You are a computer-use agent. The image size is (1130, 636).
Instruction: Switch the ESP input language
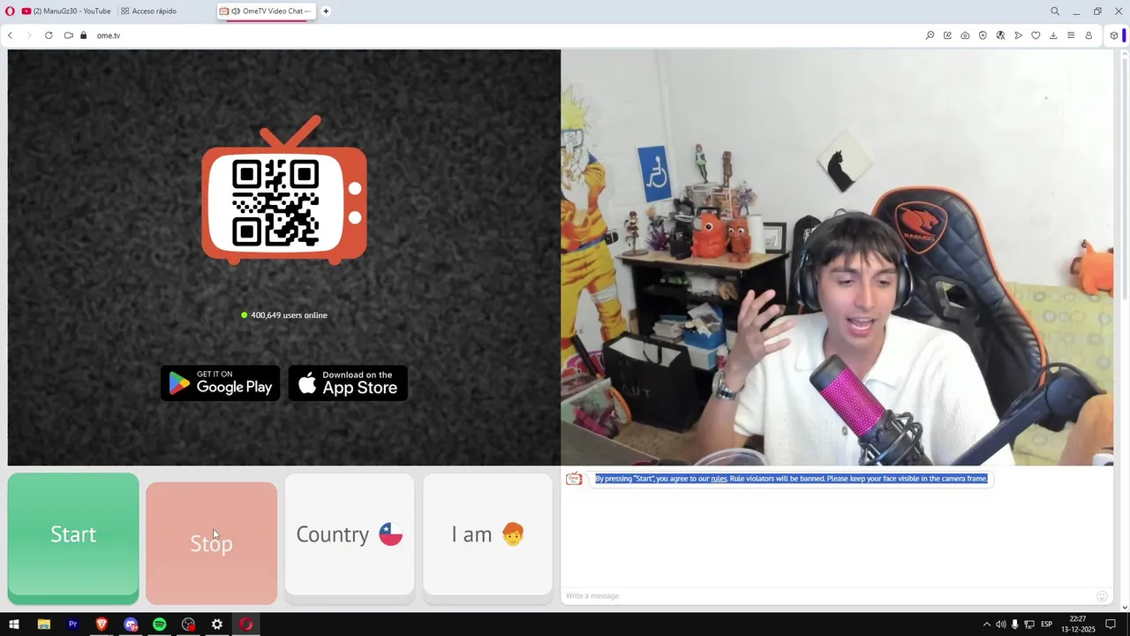pos(1047,625)
